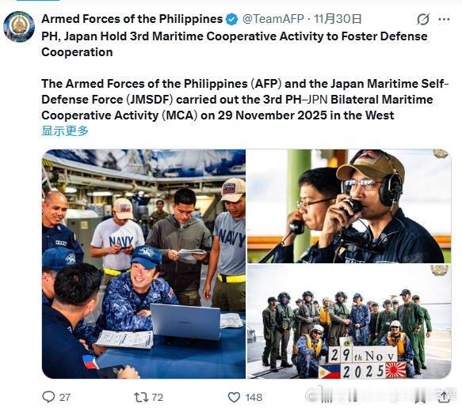
Task: Open the @TeamAFP profile handle
Action: click(x=273, y=19)
